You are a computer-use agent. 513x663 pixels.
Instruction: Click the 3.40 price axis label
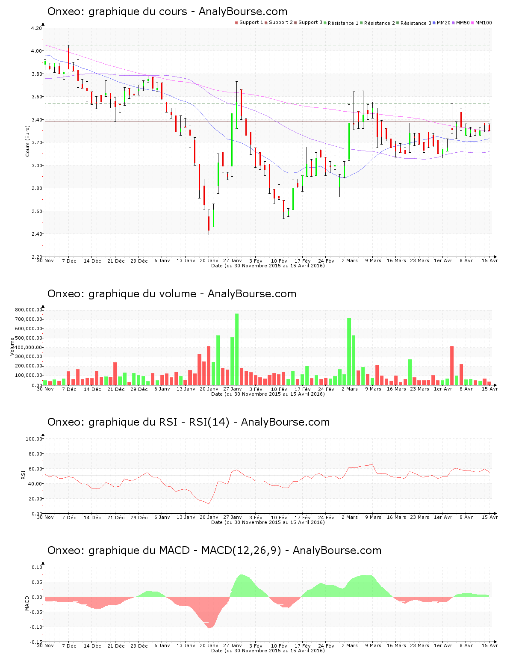click(x=37, y=120)
